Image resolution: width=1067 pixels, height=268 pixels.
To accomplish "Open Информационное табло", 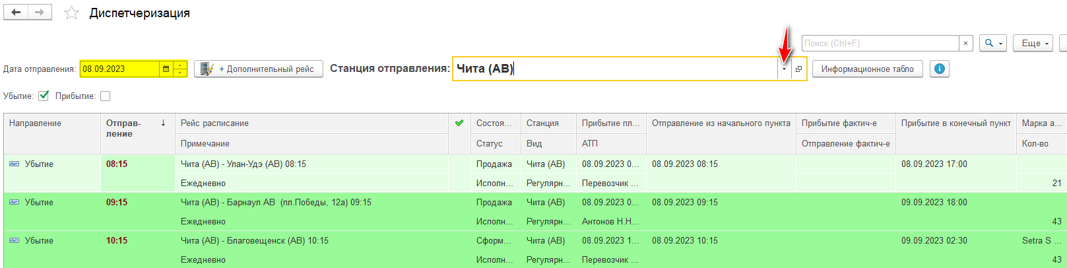I will 867,69.
